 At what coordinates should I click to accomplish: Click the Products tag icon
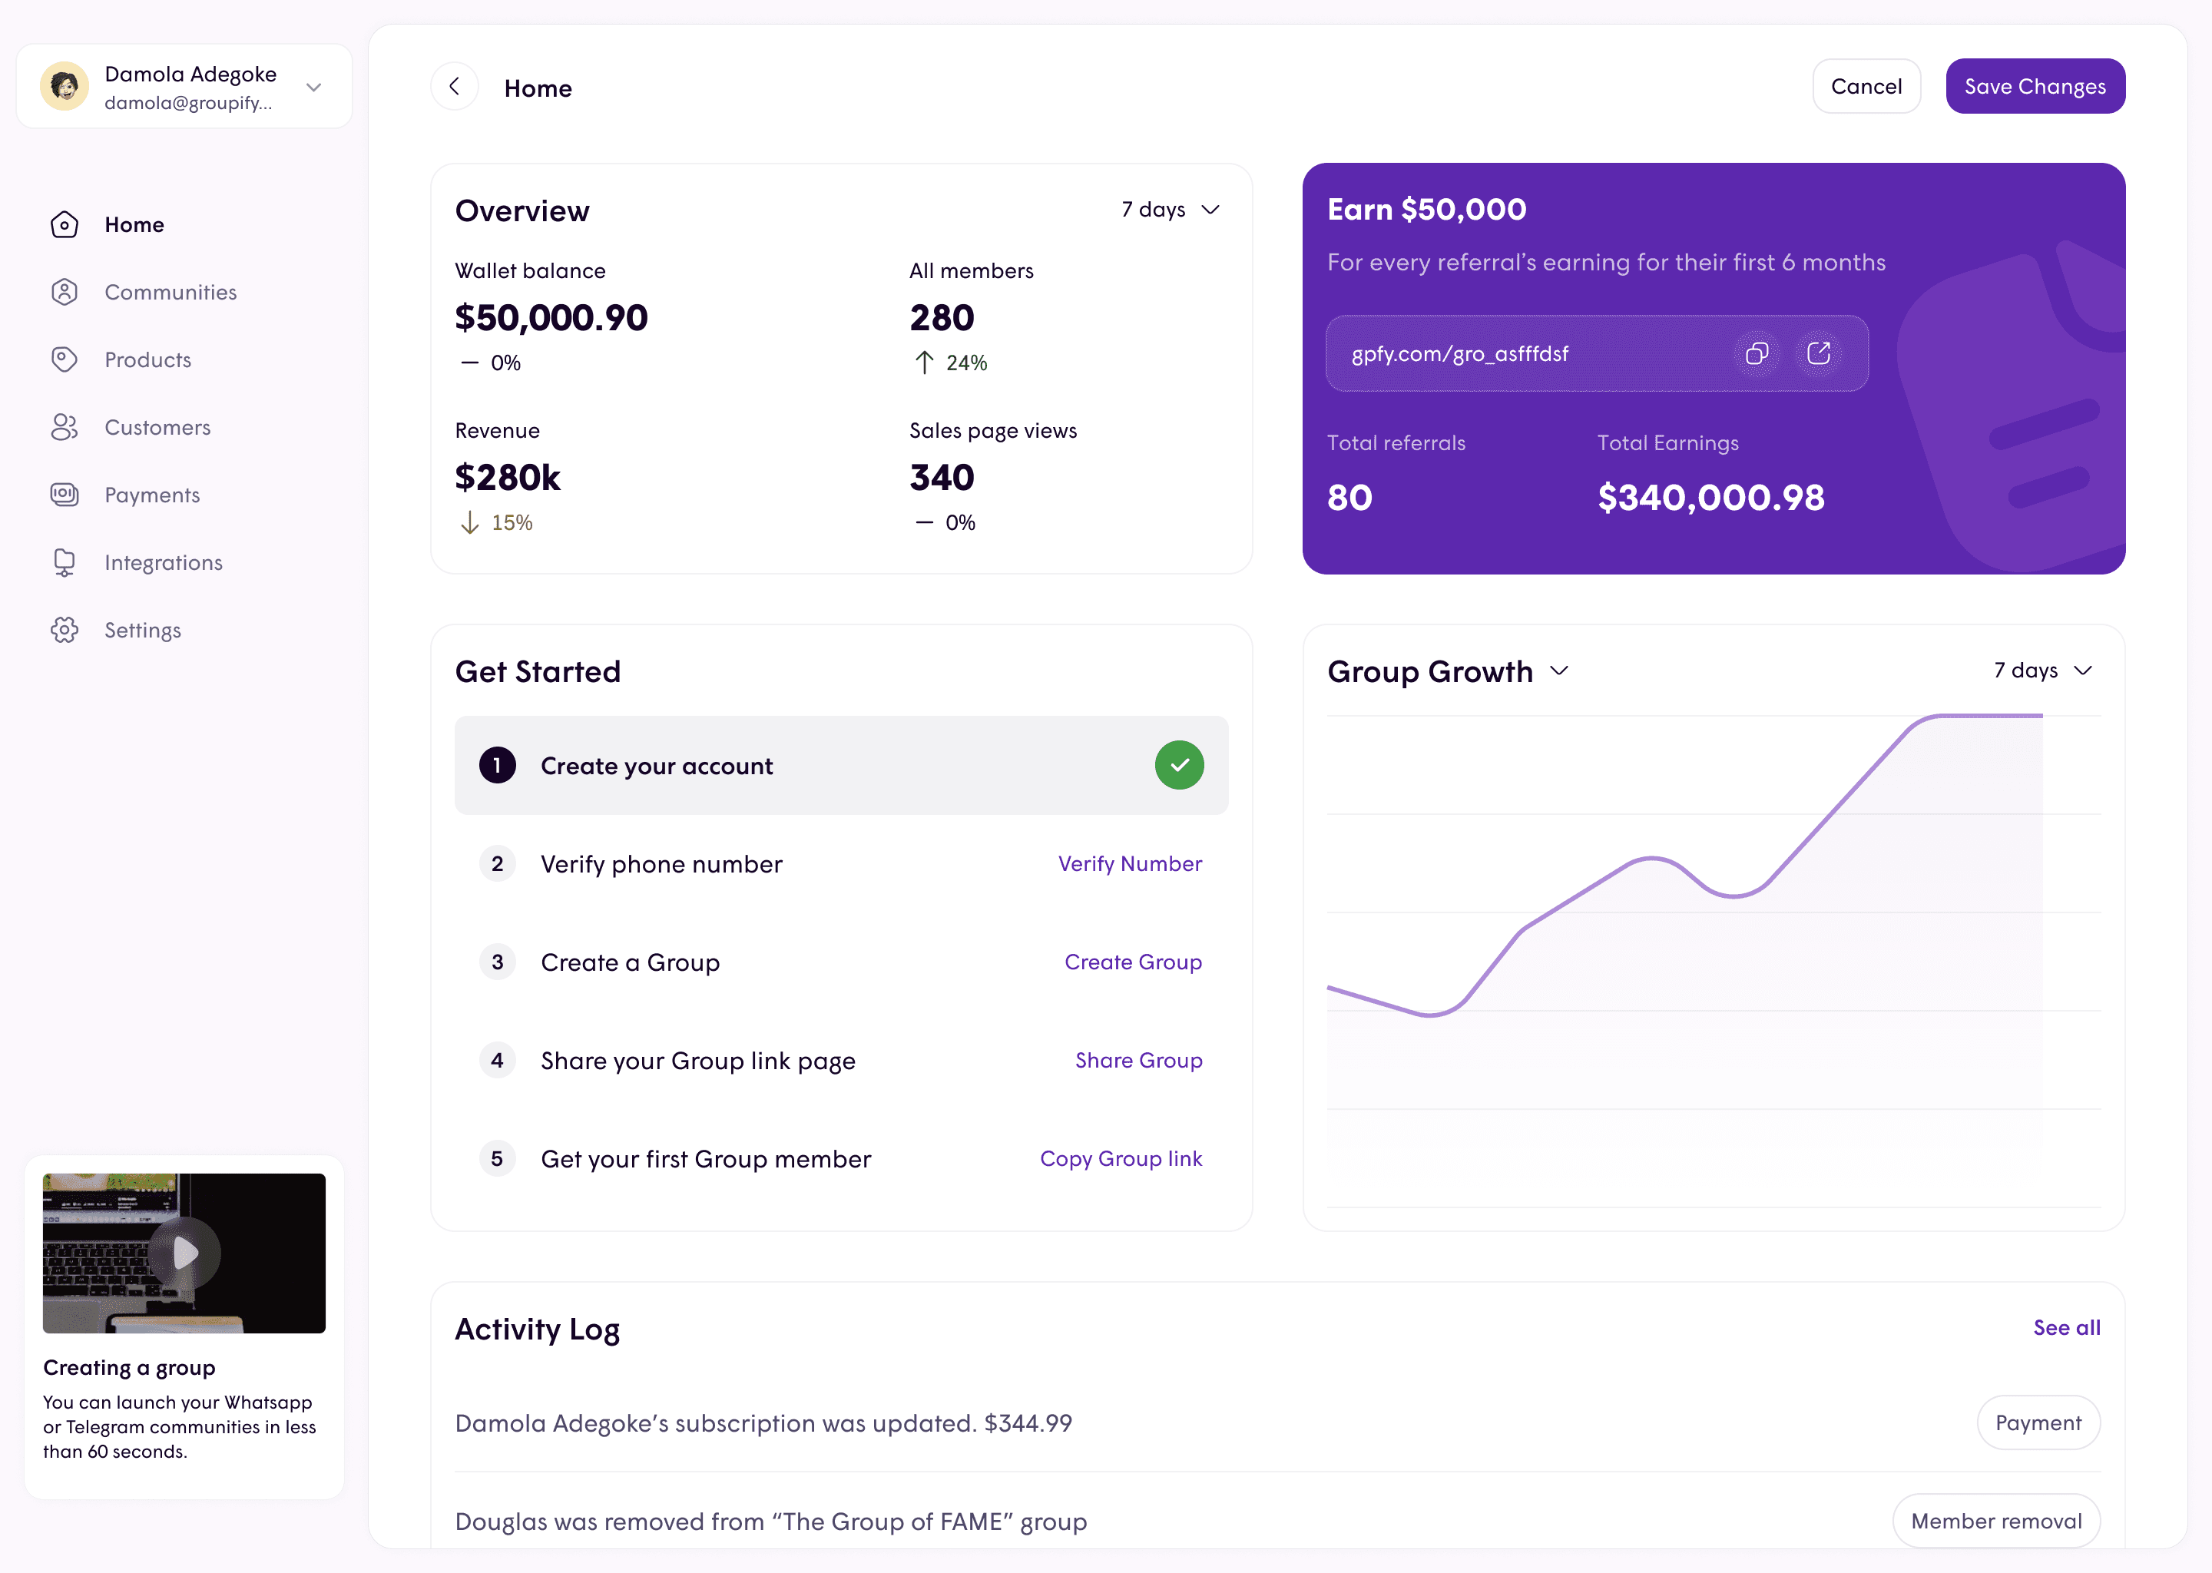(64, 360)
